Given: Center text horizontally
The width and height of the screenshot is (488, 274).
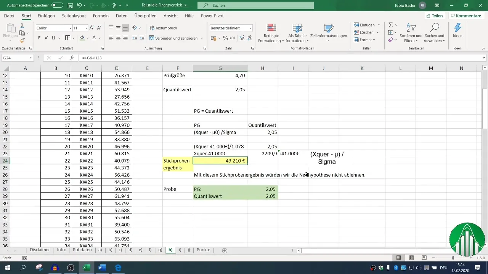Looking at the screenshot, I should (118, 38).
